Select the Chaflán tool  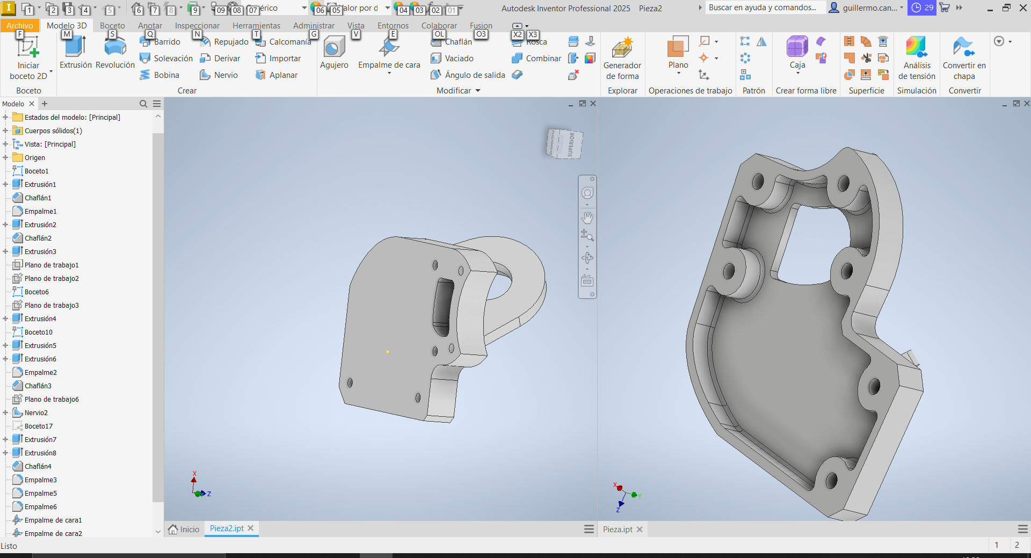(x=457, y=41)
